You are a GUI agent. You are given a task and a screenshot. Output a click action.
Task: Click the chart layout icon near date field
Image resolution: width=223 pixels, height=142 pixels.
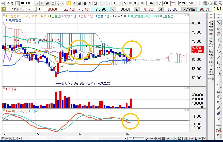coord(204,3)
